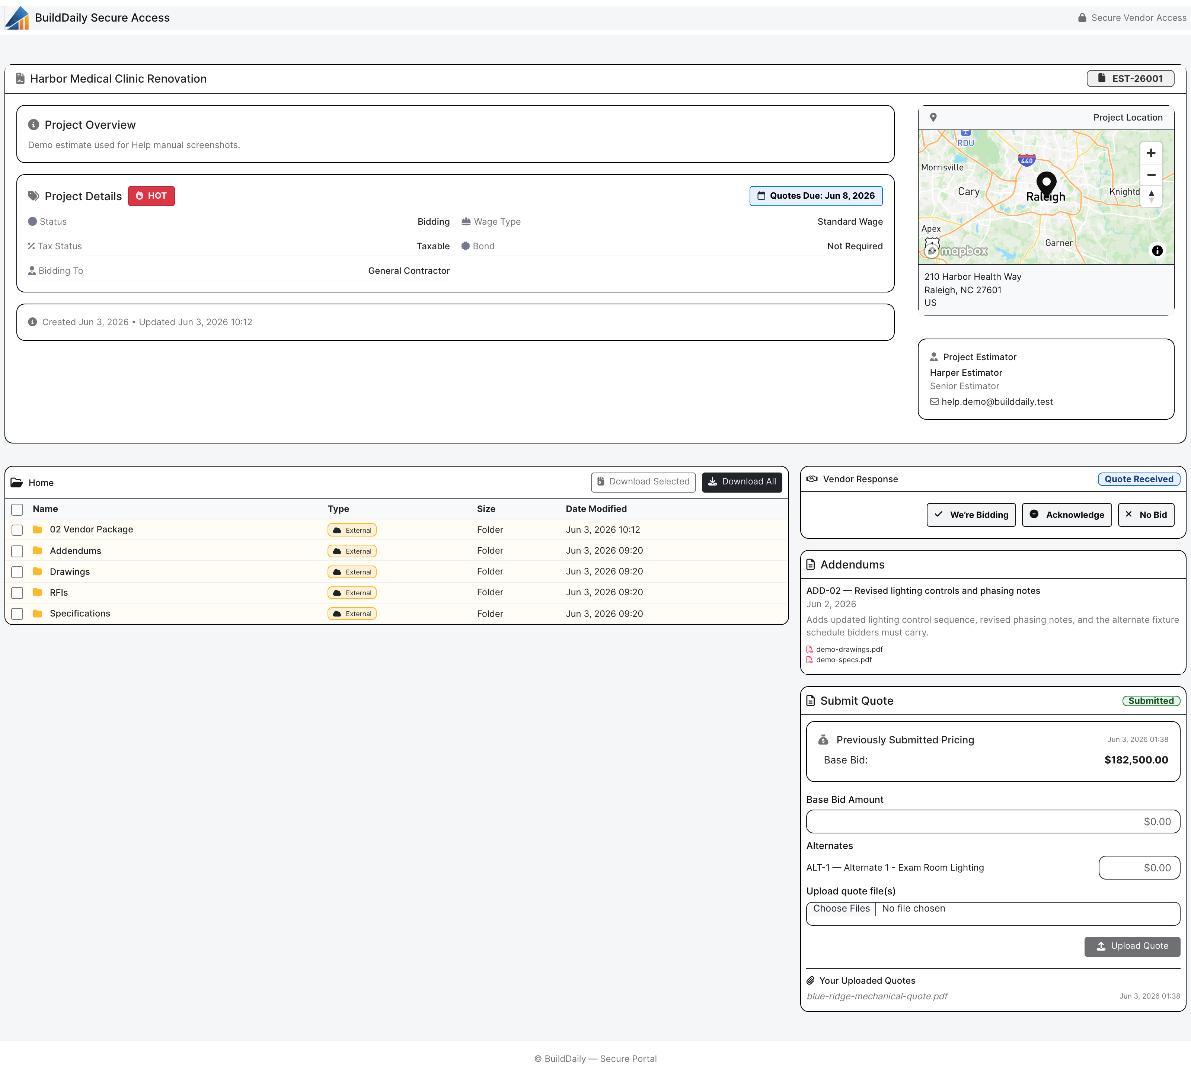Click the ALT-1 Exam Room Lighting amount field
This screenshot has height=1076, width=1191.
pos(1139,868)
